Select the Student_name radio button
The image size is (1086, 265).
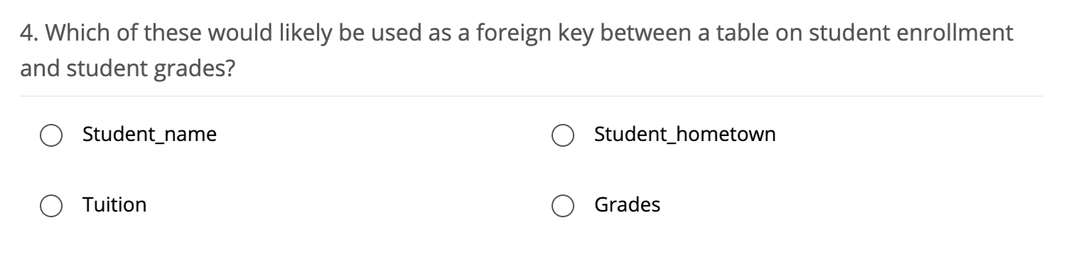tap(51, 135)
